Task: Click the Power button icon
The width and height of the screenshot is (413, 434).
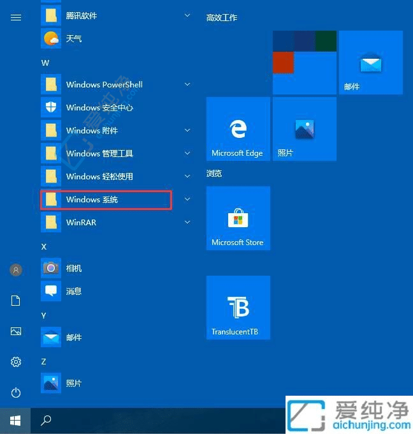Action: coord(16,393)
